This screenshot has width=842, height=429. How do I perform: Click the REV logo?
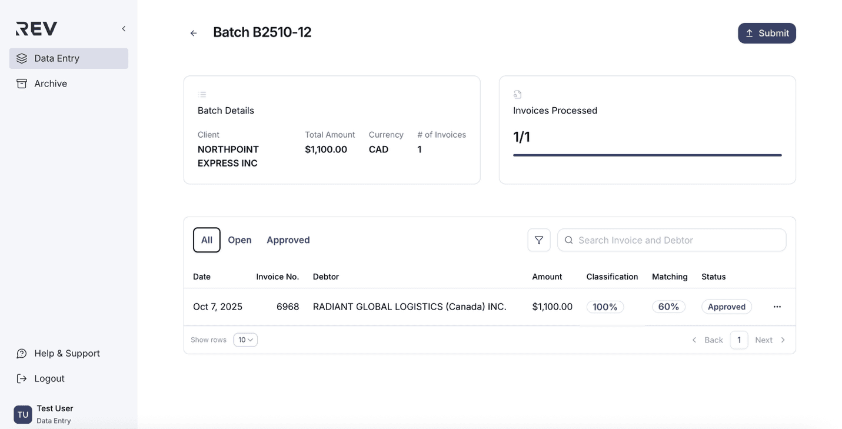pos(36,28)
